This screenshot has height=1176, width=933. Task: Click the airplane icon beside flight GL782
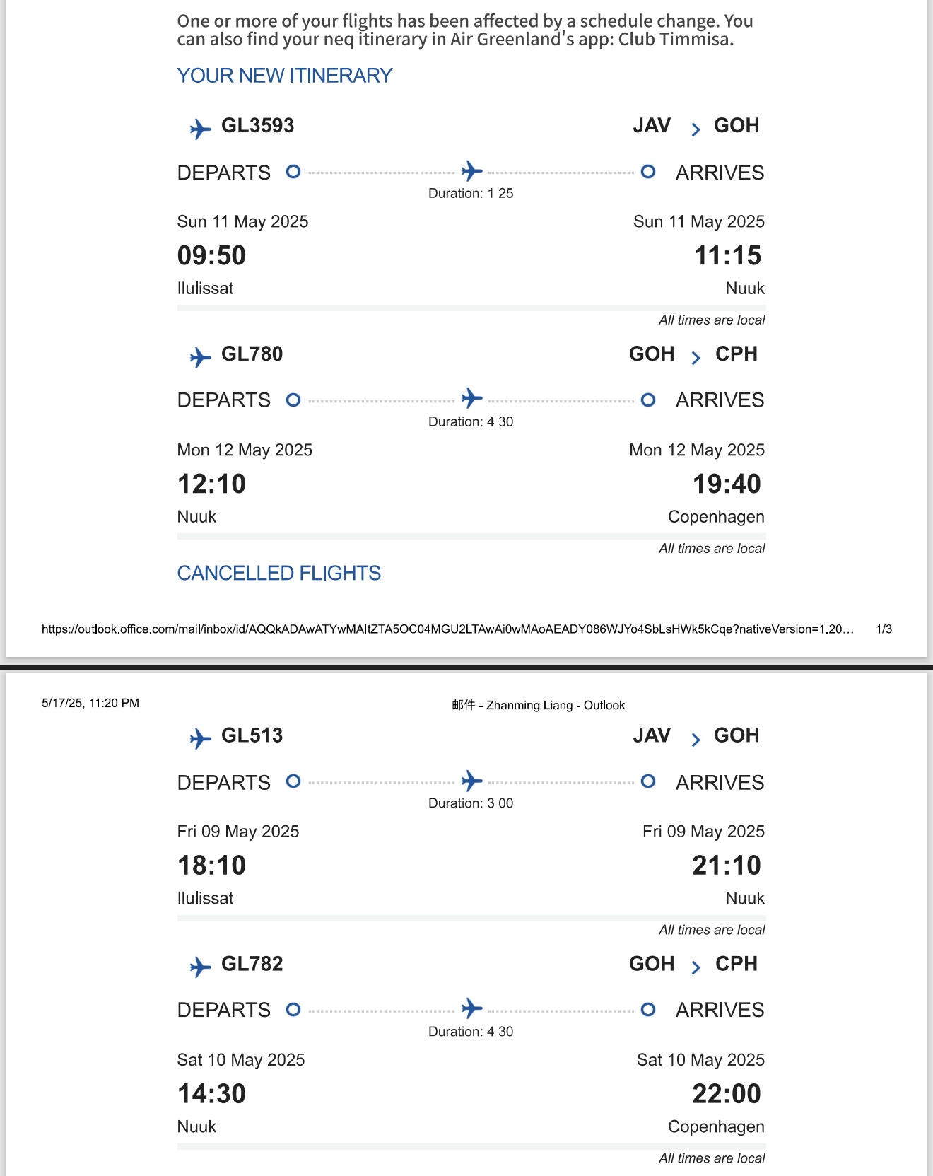pos(201,967)
